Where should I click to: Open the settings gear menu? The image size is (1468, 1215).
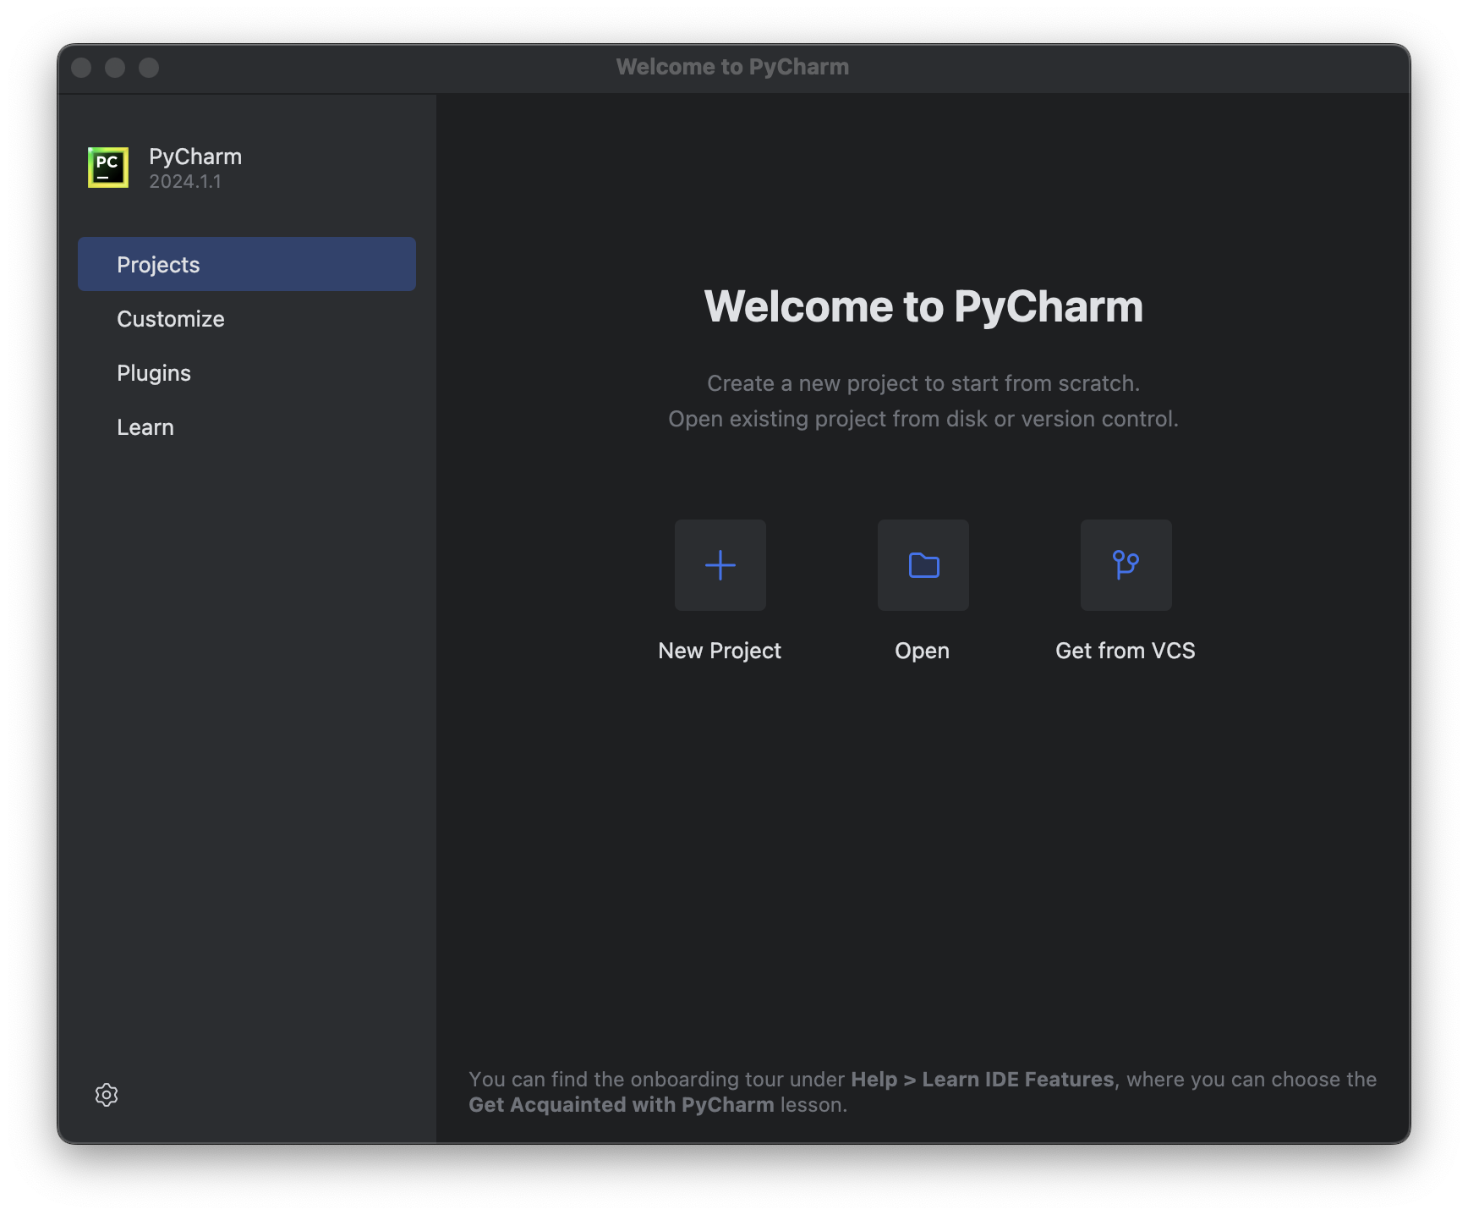click(x=107, y=1095)
